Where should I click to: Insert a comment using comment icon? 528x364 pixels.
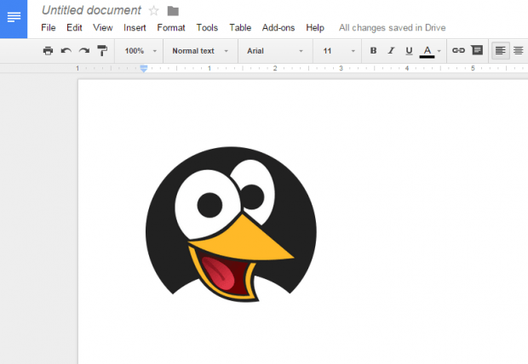477,50
